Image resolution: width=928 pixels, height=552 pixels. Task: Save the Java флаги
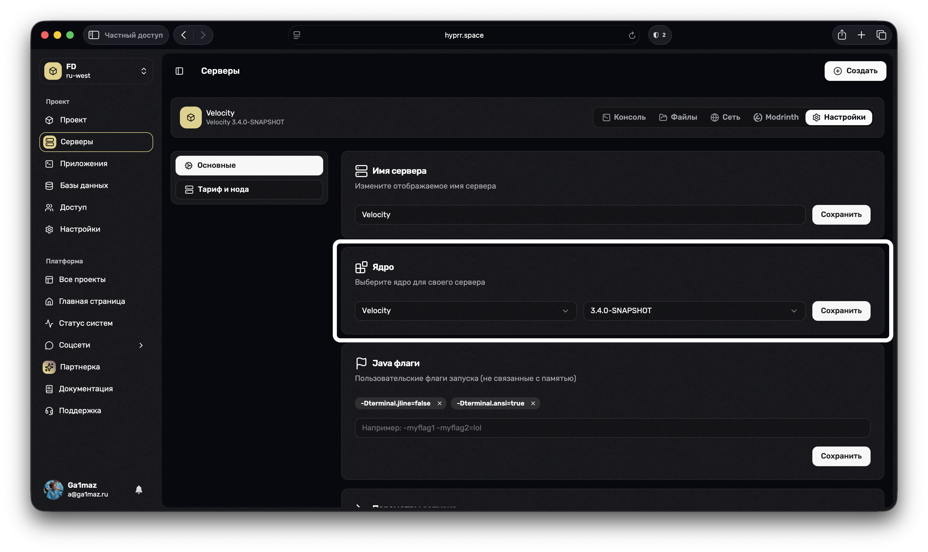click(841, 456)
